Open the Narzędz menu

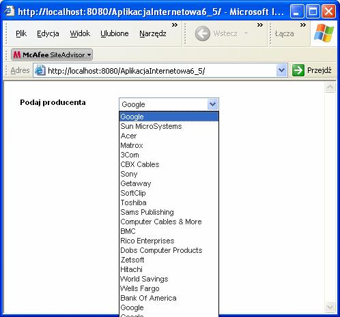153,33
